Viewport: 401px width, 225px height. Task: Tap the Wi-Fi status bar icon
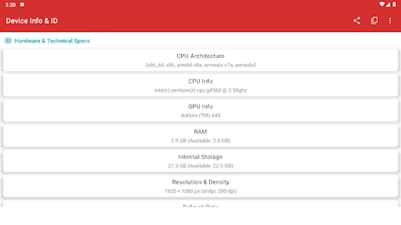pyautogui.click(x=382, y=4)
